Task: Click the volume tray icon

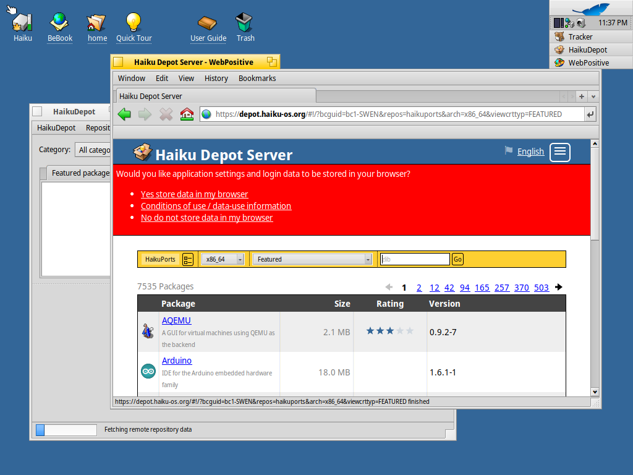Action: (581, 23)
